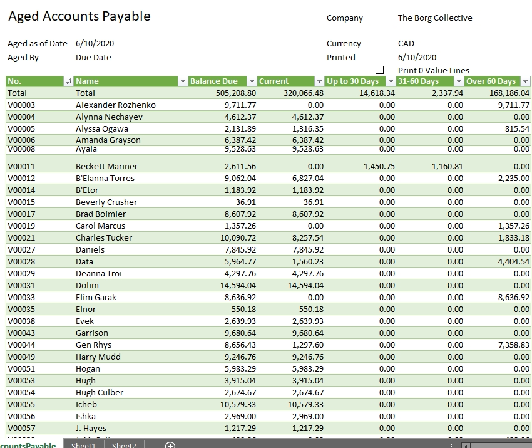The height and width of the screenshot is (448, 532).
Task: Select the 1,450.75 up to 30 days cell
Action: coord(379,167)
